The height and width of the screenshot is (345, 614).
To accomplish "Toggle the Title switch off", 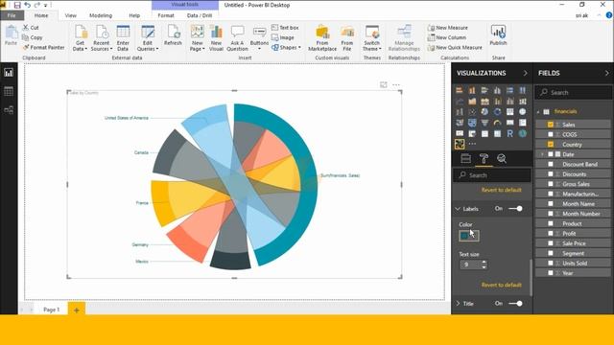I will click(x=515, y=303).
